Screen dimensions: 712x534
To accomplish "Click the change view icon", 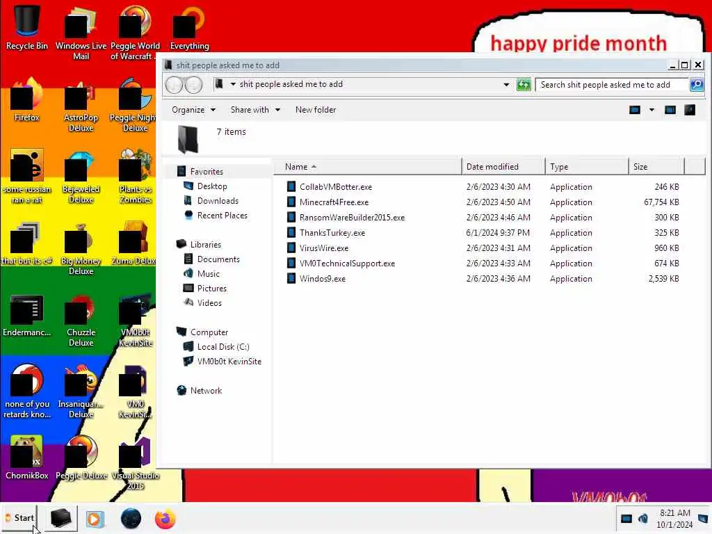I will pyautogui.click(x=635, y=110).
